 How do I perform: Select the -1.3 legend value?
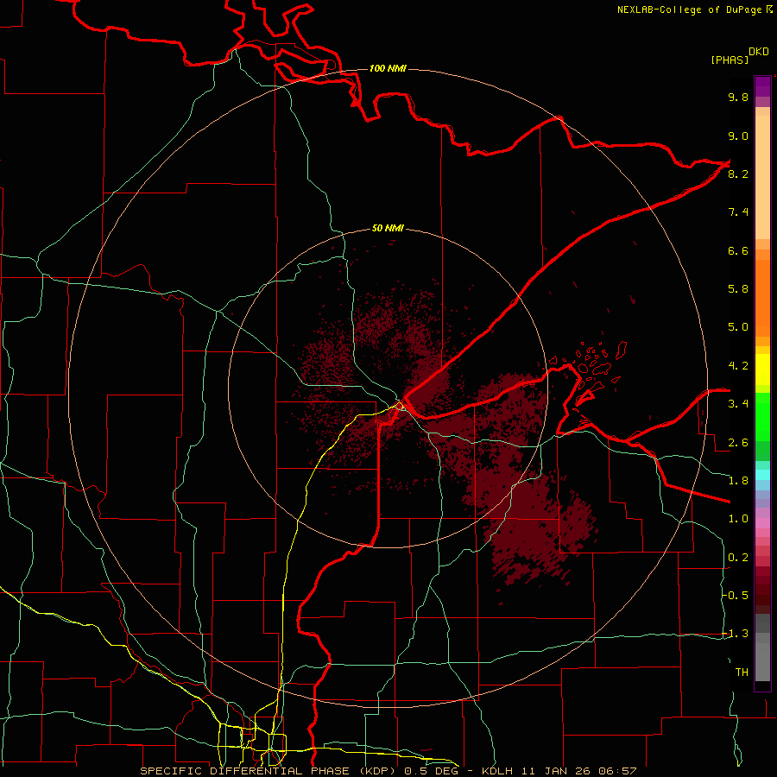click(735, 634)
